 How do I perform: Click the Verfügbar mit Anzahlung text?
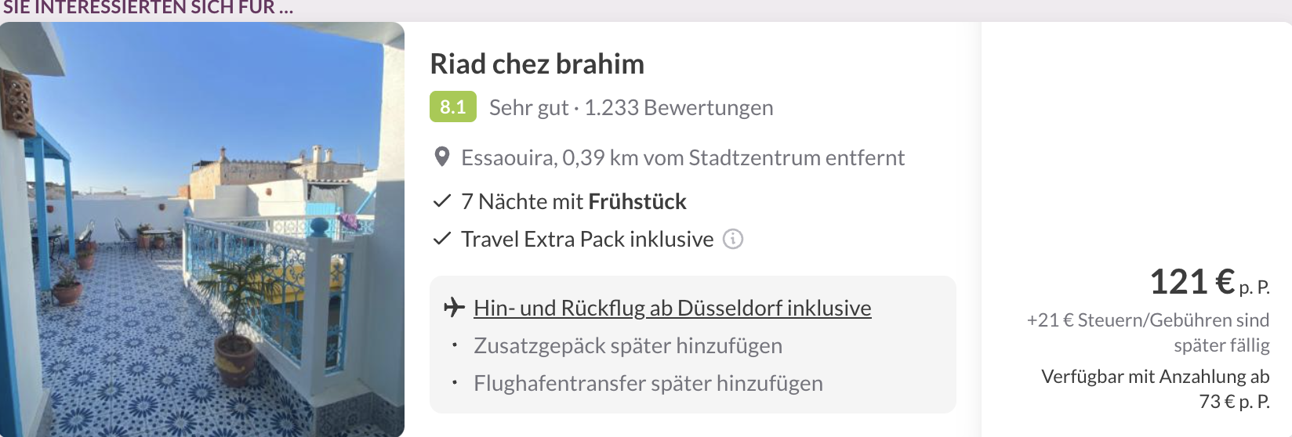(1155, 377)
